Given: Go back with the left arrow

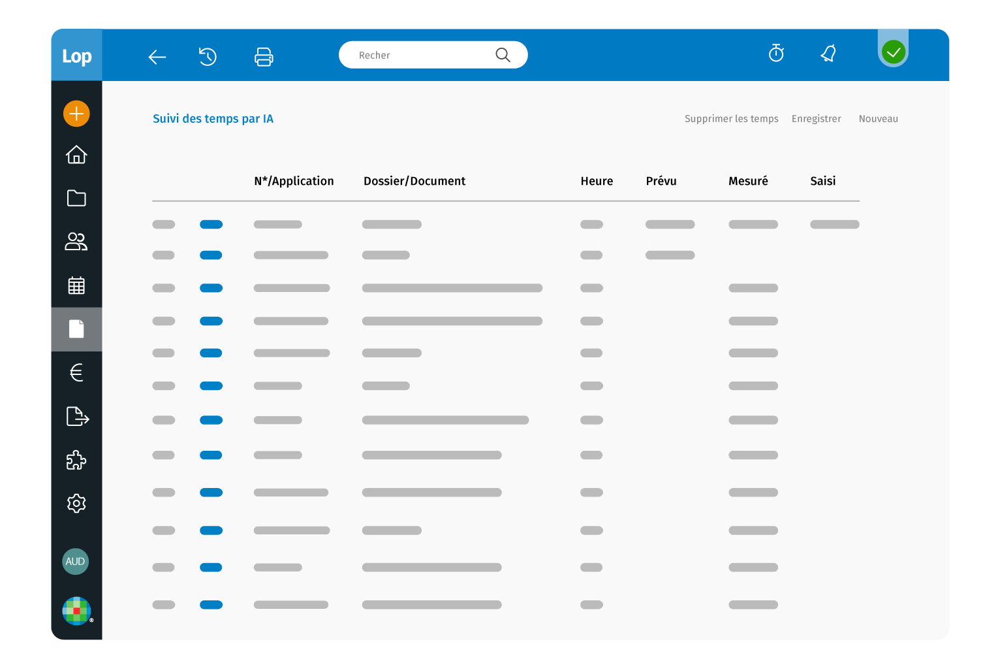Looking at the screenshot, I should [157, 57].
